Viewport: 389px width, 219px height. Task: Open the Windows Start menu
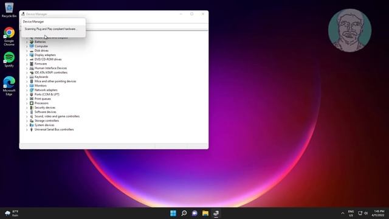click(173, 213)
